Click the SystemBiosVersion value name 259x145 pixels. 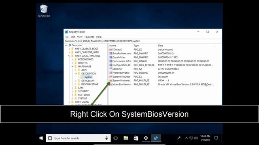pos(122,81)
